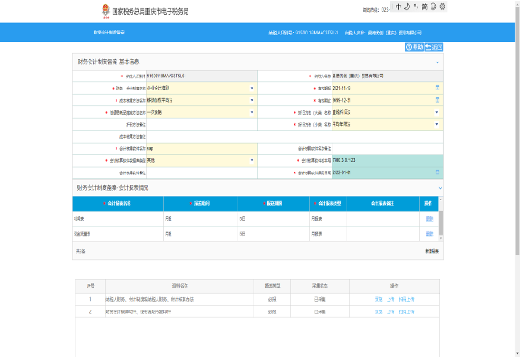Viewport: 520px width, 358px height.
Task: Click the 会计报表名称 column header
Action: click(117, 203)
